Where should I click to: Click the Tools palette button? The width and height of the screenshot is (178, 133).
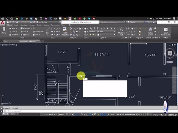click(x=4, y=31)
